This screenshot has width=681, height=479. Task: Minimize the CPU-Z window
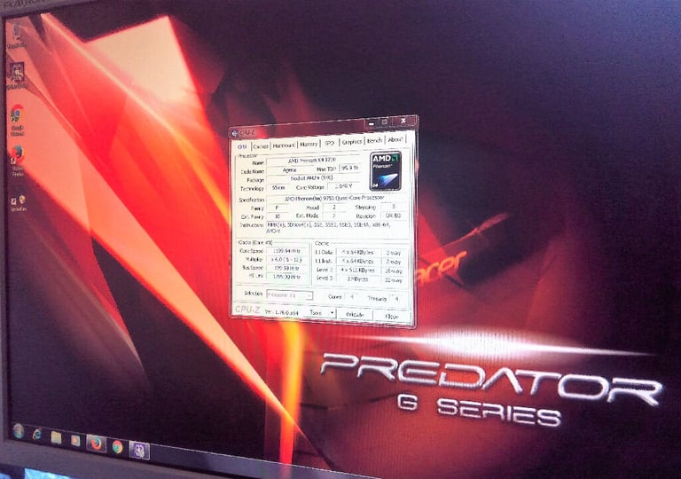click(371, 123)
